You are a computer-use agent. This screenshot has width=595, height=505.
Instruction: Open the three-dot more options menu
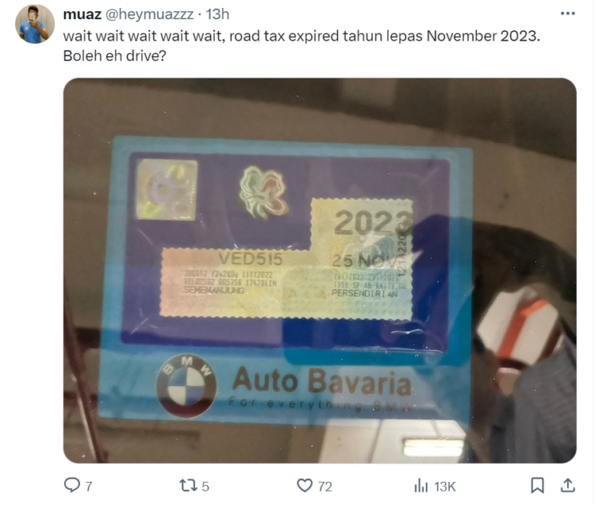pos(568,14)
